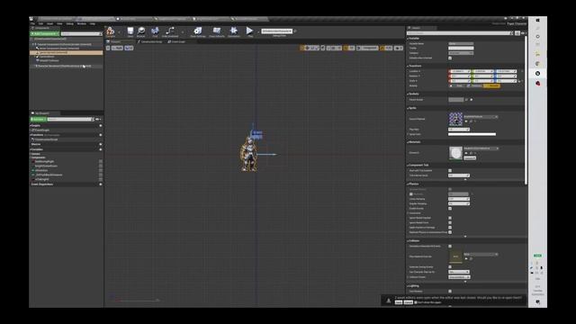Viewport: 576px width, 324px height.
Task: Collapse the Physics section in Details
Action: (x=408, y=184)
